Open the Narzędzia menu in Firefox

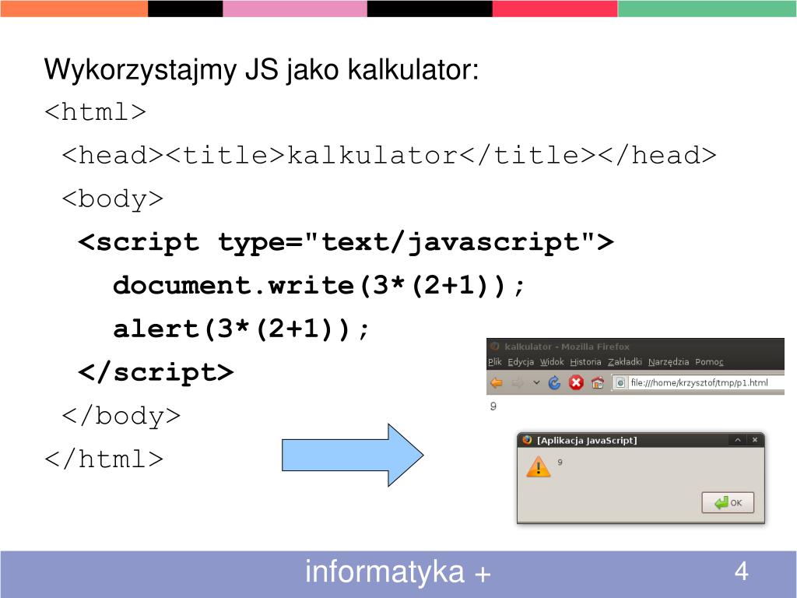coord(669,362)
